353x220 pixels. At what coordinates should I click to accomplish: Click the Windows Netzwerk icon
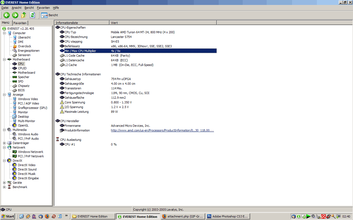pos(15,152)
